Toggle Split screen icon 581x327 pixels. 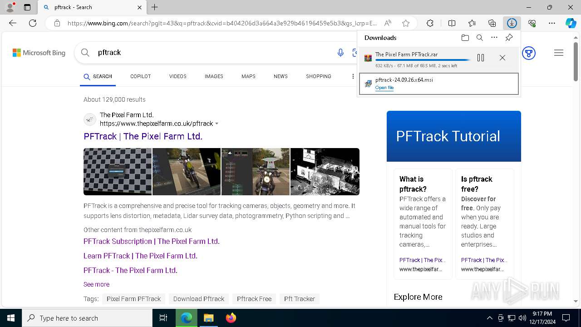452,23
